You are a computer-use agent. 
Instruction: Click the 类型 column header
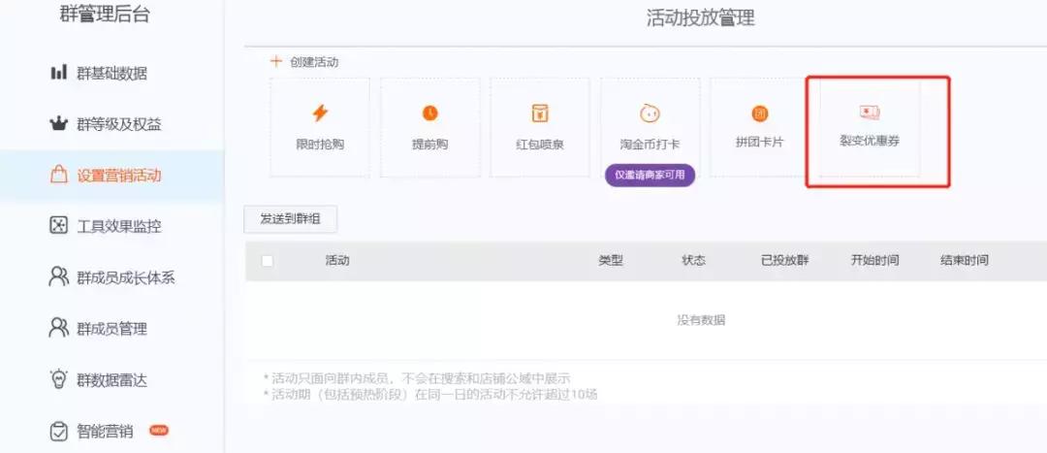[611, 261]
